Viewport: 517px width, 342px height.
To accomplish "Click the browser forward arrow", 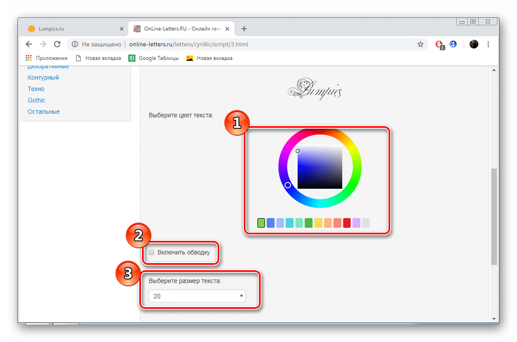I will pos(43,44).
